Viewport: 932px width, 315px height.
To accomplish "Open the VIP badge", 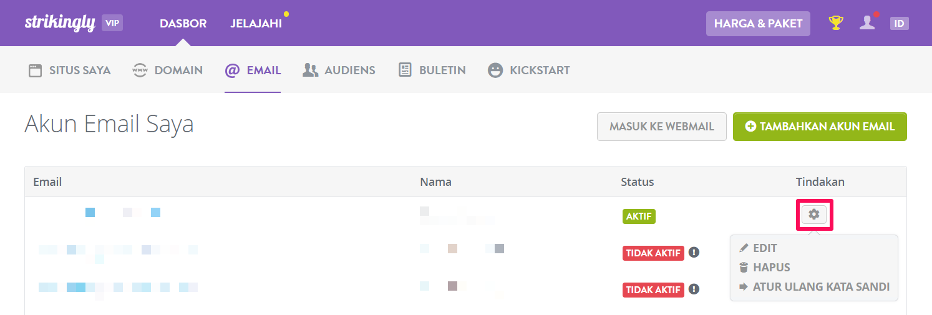I will [112, 23].
